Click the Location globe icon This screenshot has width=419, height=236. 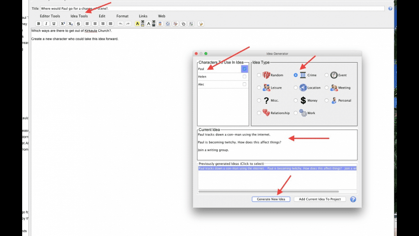[303, 88]
